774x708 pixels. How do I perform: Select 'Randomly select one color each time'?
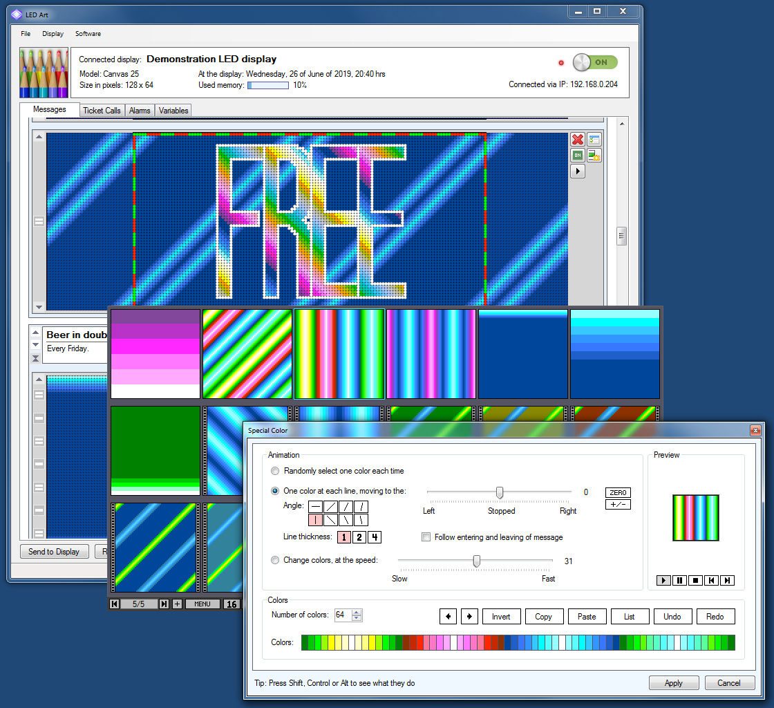pyautogui.click(x=276, y=471)
